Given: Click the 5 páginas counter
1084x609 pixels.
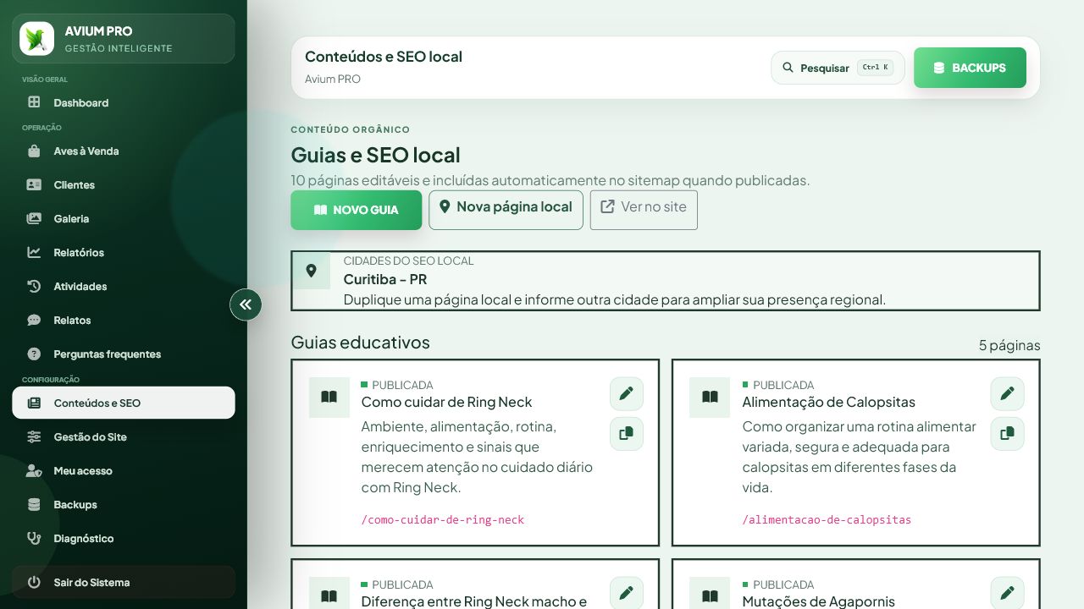Looking at the screenshot, I should pos(1009,346).
